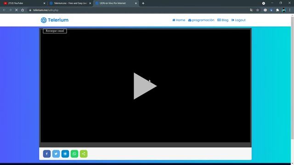Open the green general share icon
Viewport: 294px width, 165px height.
84,154
